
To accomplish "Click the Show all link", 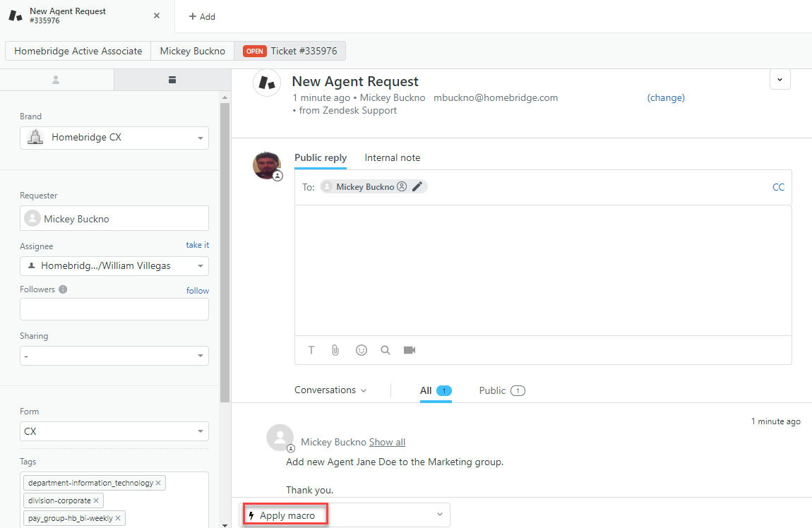I will point(388,443).
